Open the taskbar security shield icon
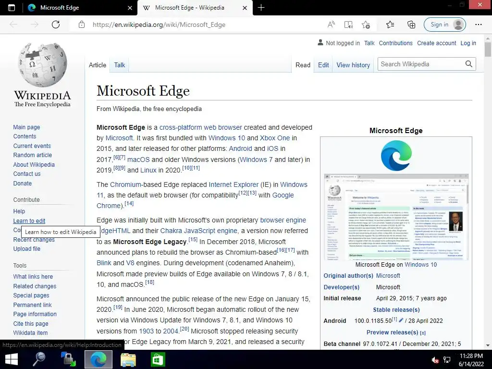The image size is (492, 369). (x=68, y=359)
